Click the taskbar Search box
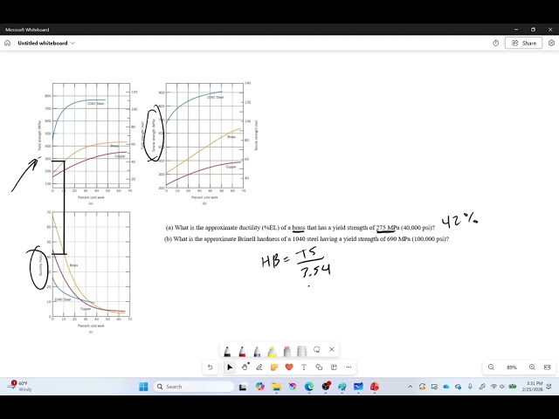Viewport: 559px width, 419px height. (194, 387)
